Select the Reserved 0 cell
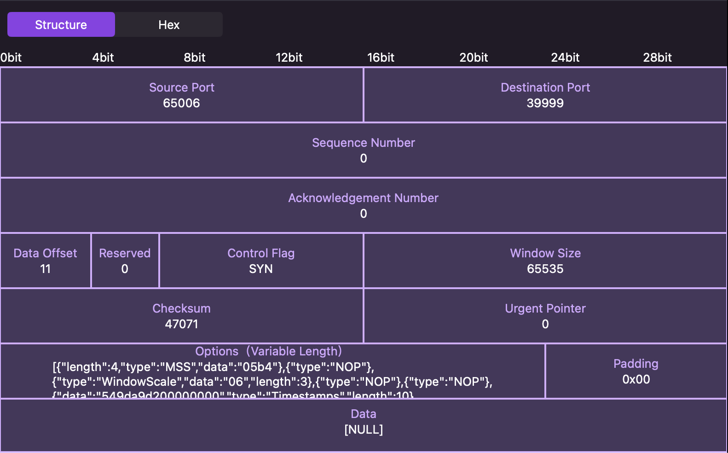 [125, 261]
